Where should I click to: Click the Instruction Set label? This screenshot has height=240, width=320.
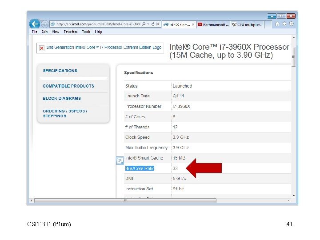click(139, 189)
